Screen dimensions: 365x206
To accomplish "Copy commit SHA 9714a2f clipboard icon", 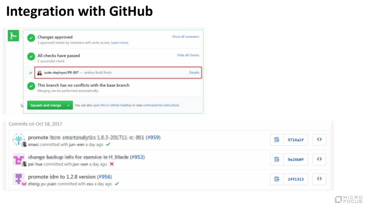I will pyautogui.click(x=276, y=140).
